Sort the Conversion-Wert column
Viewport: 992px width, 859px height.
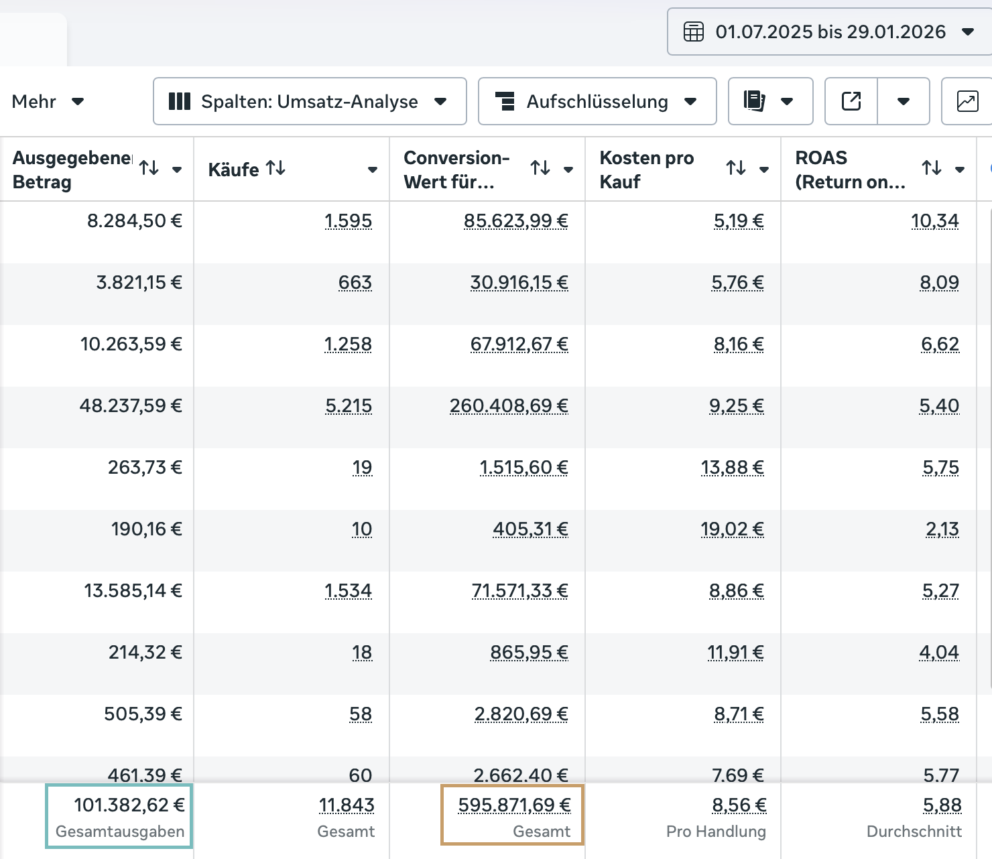(x=540, y=168)
